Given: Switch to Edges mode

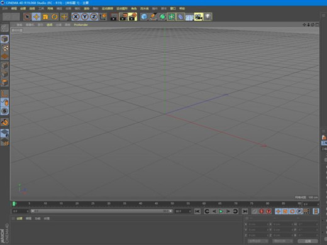Looking at the screenshot, I should [4, 74].
